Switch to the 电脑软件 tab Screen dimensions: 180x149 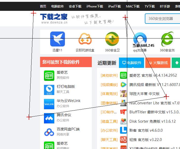tap(131, 63)
